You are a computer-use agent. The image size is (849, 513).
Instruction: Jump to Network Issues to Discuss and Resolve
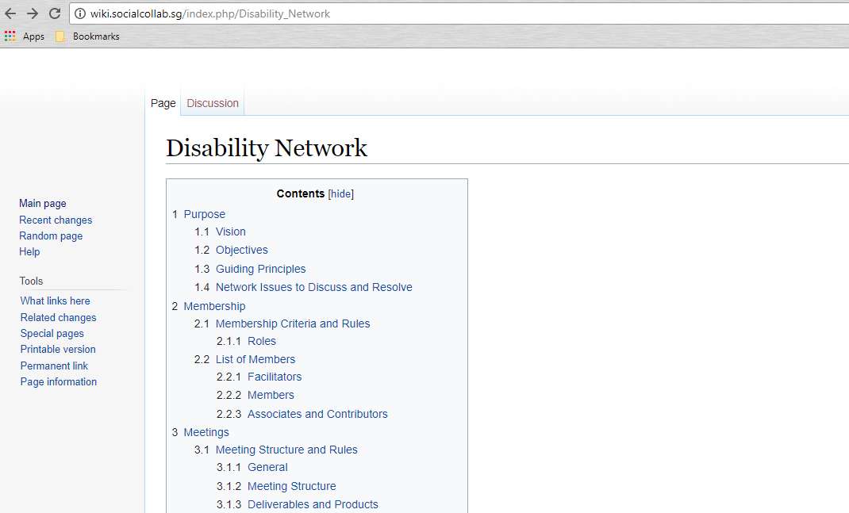313,287
